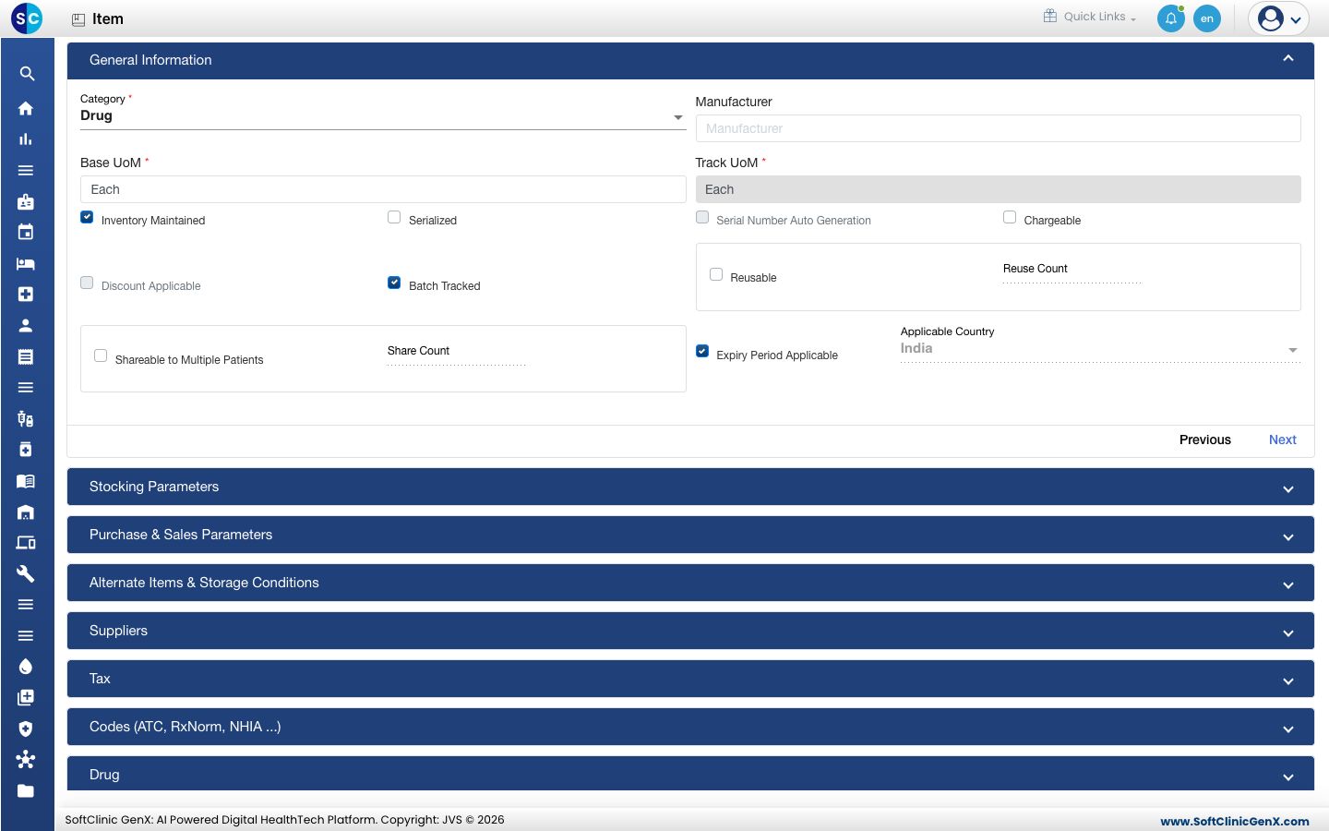The width and height of the screenshot is (1329, 831).
Task: Uncheck the Batch Tracked checkbox
Action: click(x=394, y=283)
